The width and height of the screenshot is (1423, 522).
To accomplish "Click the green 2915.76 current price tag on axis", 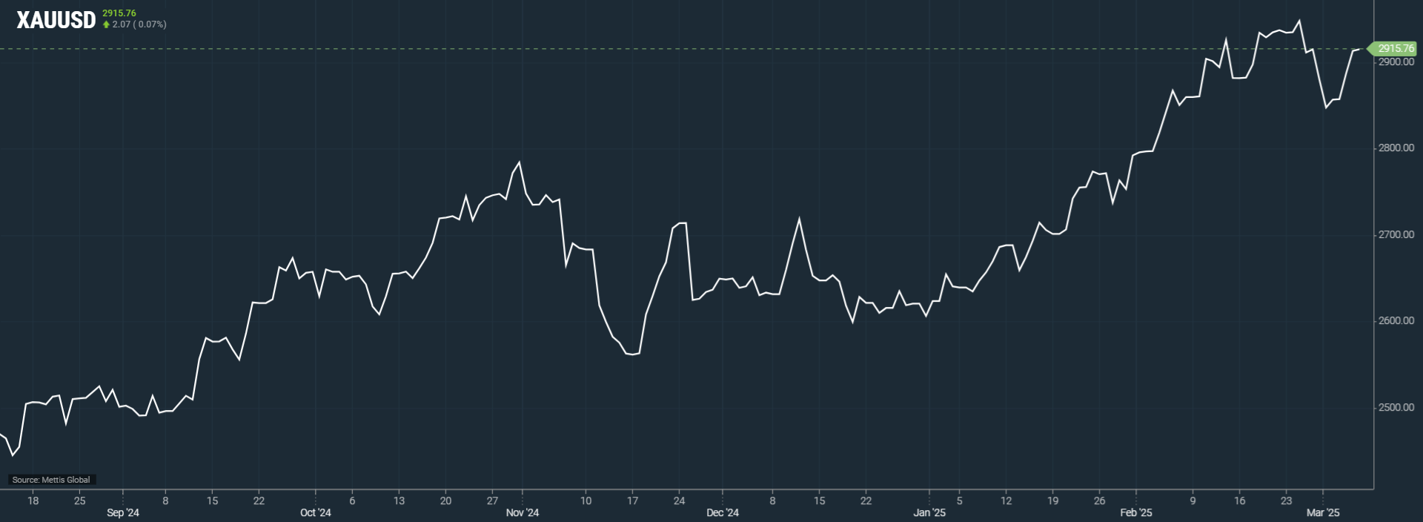I will tap(1393, 48).
